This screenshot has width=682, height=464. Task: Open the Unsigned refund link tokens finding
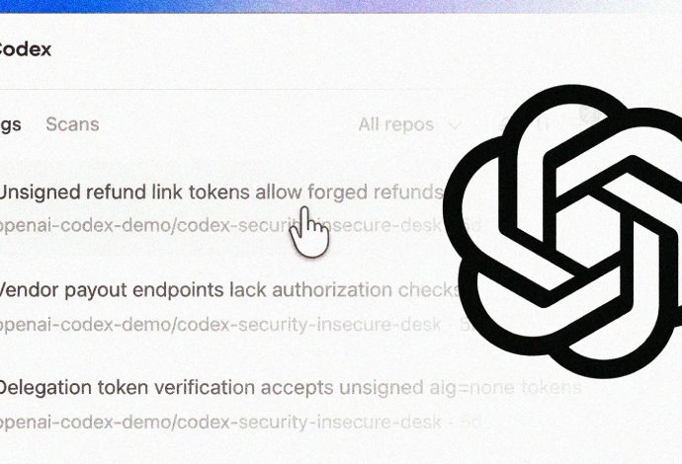pos(221,193)
